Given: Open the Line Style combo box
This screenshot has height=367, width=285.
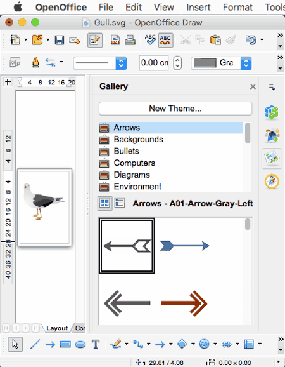Looking at the screenshot, I should [x=100, y=63].
